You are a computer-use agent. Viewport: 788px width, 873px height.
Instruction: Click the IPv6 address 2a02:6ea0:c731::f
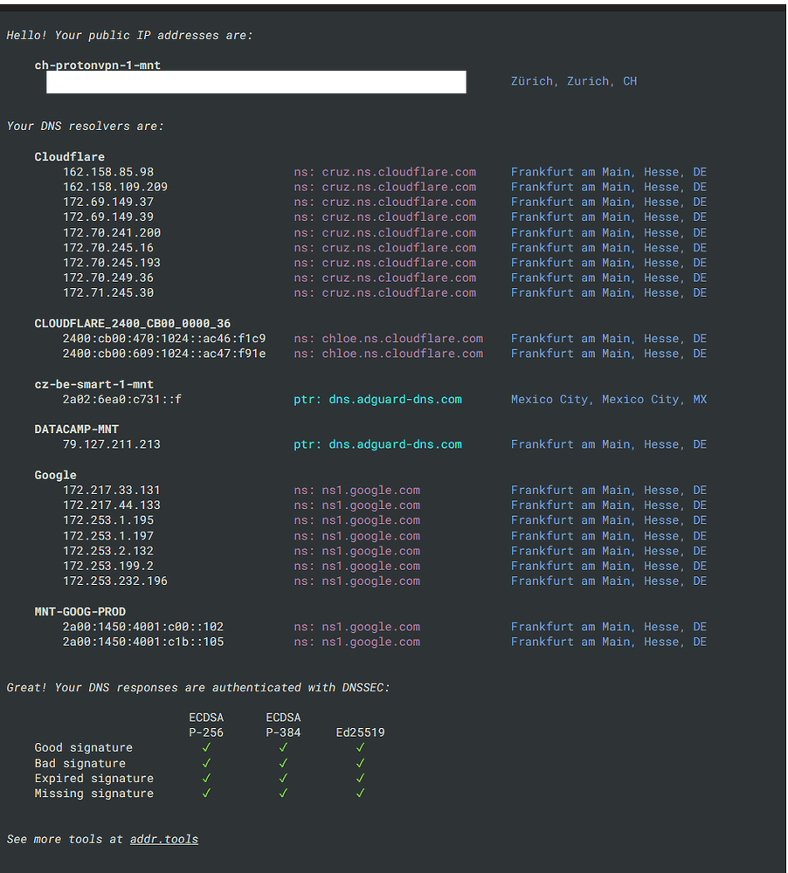pos(122,399)
